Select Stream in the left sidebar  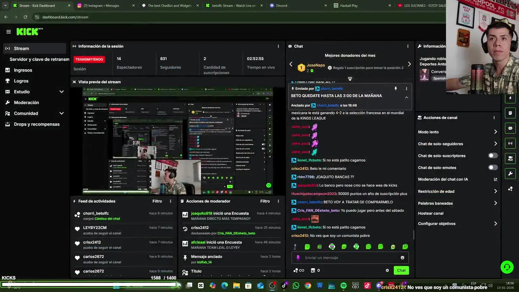pyautogui.click(x=34, y=48)
